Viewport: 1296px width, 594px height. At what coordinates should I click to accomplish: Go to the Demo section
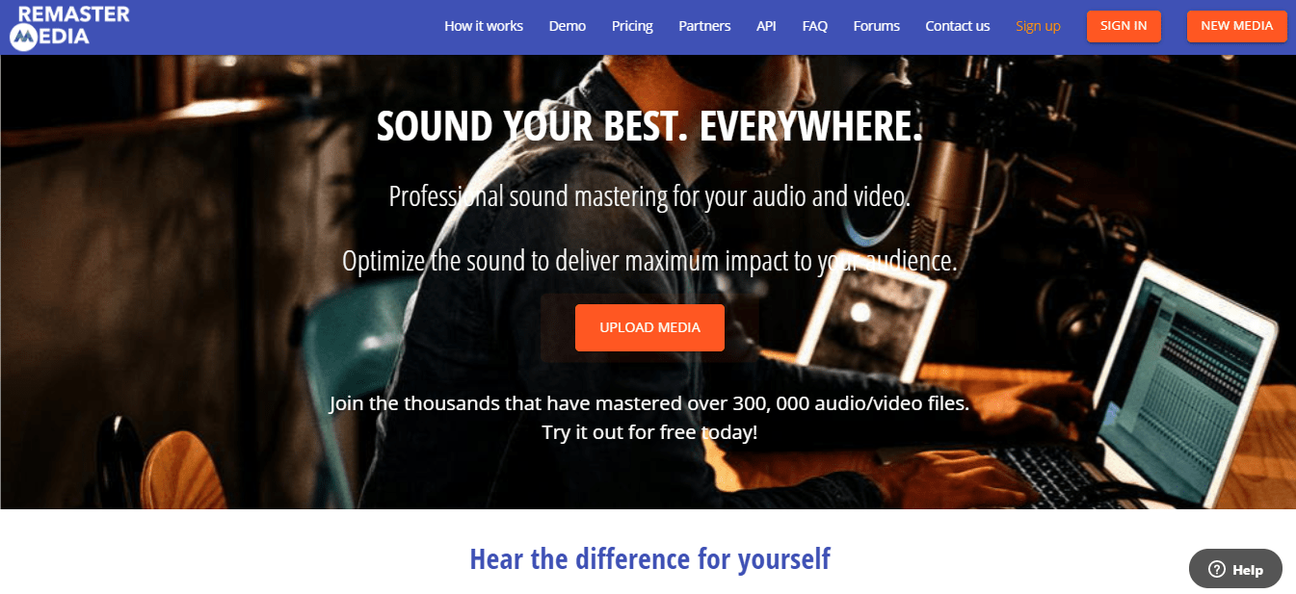[568, 26]
